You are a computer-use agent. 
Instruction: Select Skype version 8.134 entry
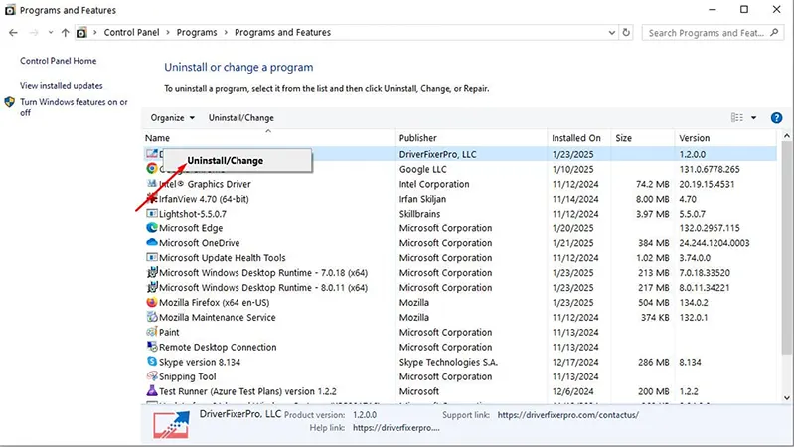(200, 362)
